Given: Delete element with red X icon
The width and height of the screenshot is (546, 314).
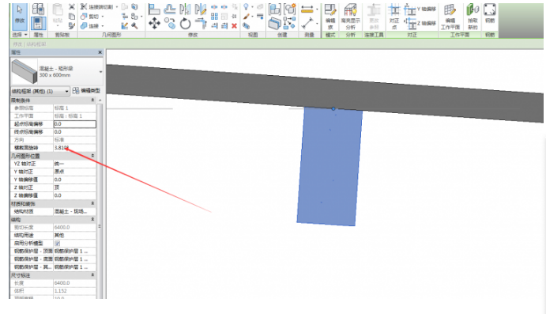Looking at the screenshot, I should click(235, 26).
